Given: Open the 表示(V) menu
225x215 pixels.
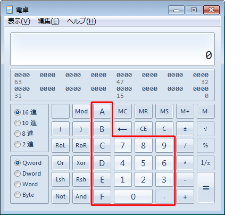Looking at the screenshot, I should pyautogui.click(x=19, y=21).
